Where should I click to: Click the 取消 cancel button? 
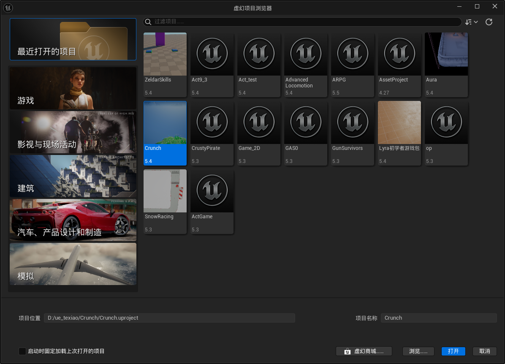click(x=485, y=351)
